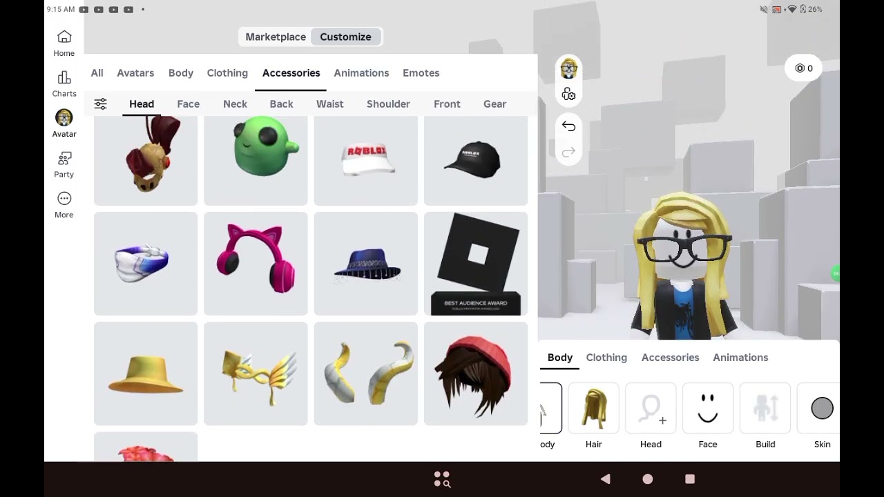Select the Neck accessory subcategory
Viewport: 884px width, 497px height.
[235, 104]
